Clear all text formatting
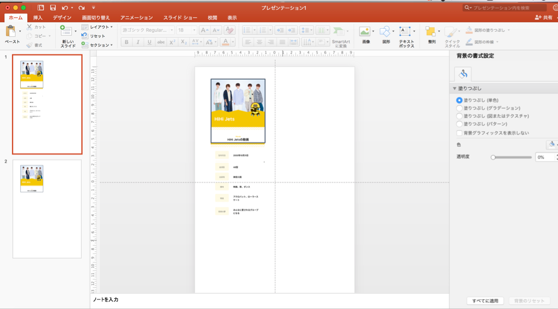Screen dimensions: 558x309 point(230,30)
